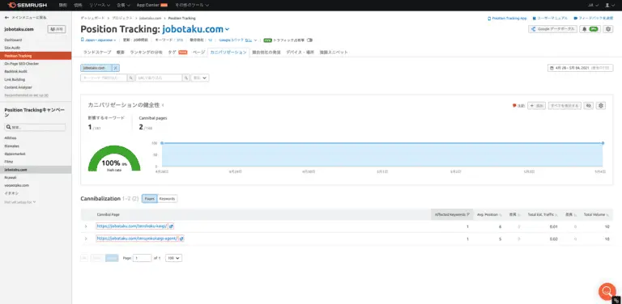Toggle the traffic share switch
This screenshot has height=304, width=622.
(x=309, y=40)
